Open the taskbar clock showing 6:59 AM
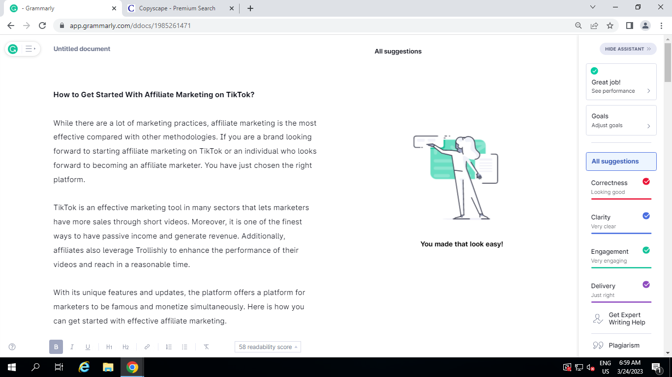 click(x=630, y=367)
